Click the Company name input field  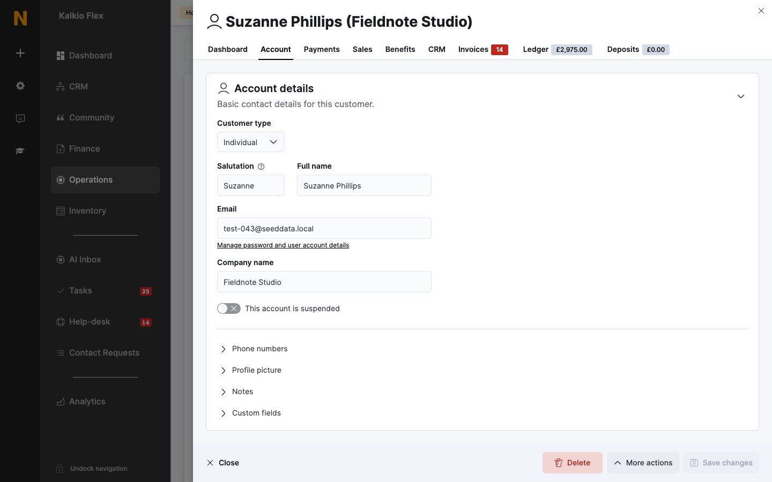324,282
